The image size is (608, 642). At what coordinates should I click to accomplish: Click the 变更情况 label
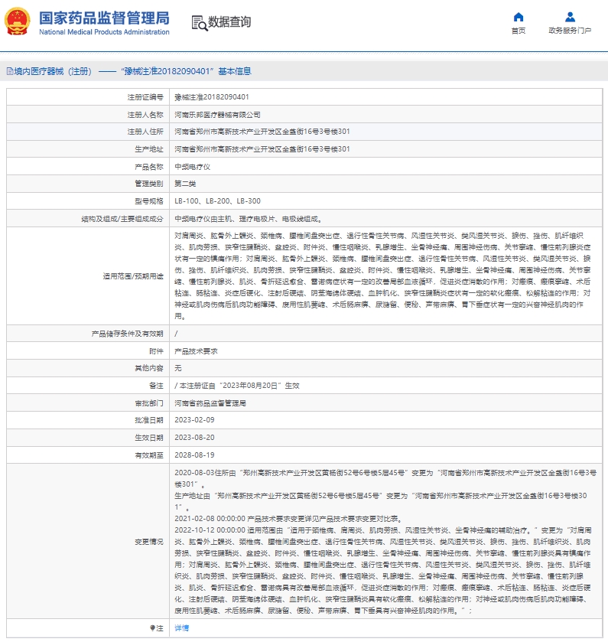(149, 542)
